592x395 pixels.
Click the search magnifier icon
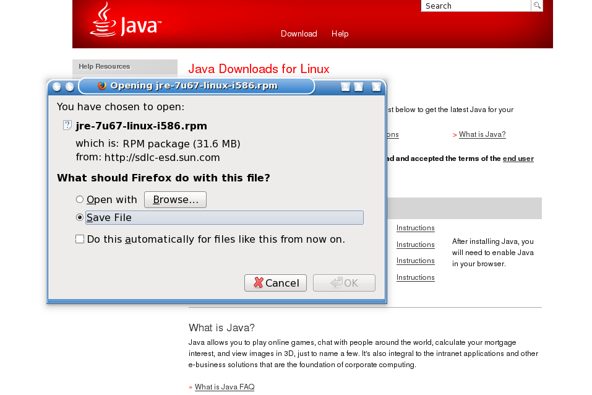[x=537, y=6]
